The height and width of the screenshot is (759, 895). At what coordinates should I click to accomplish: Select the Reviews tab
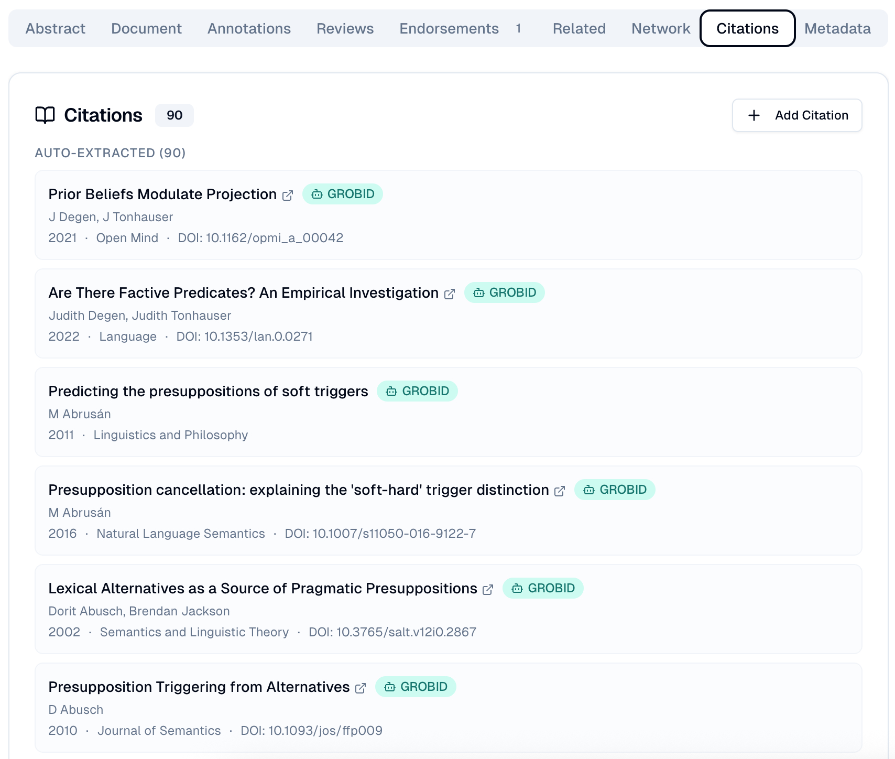click(345, 28)
